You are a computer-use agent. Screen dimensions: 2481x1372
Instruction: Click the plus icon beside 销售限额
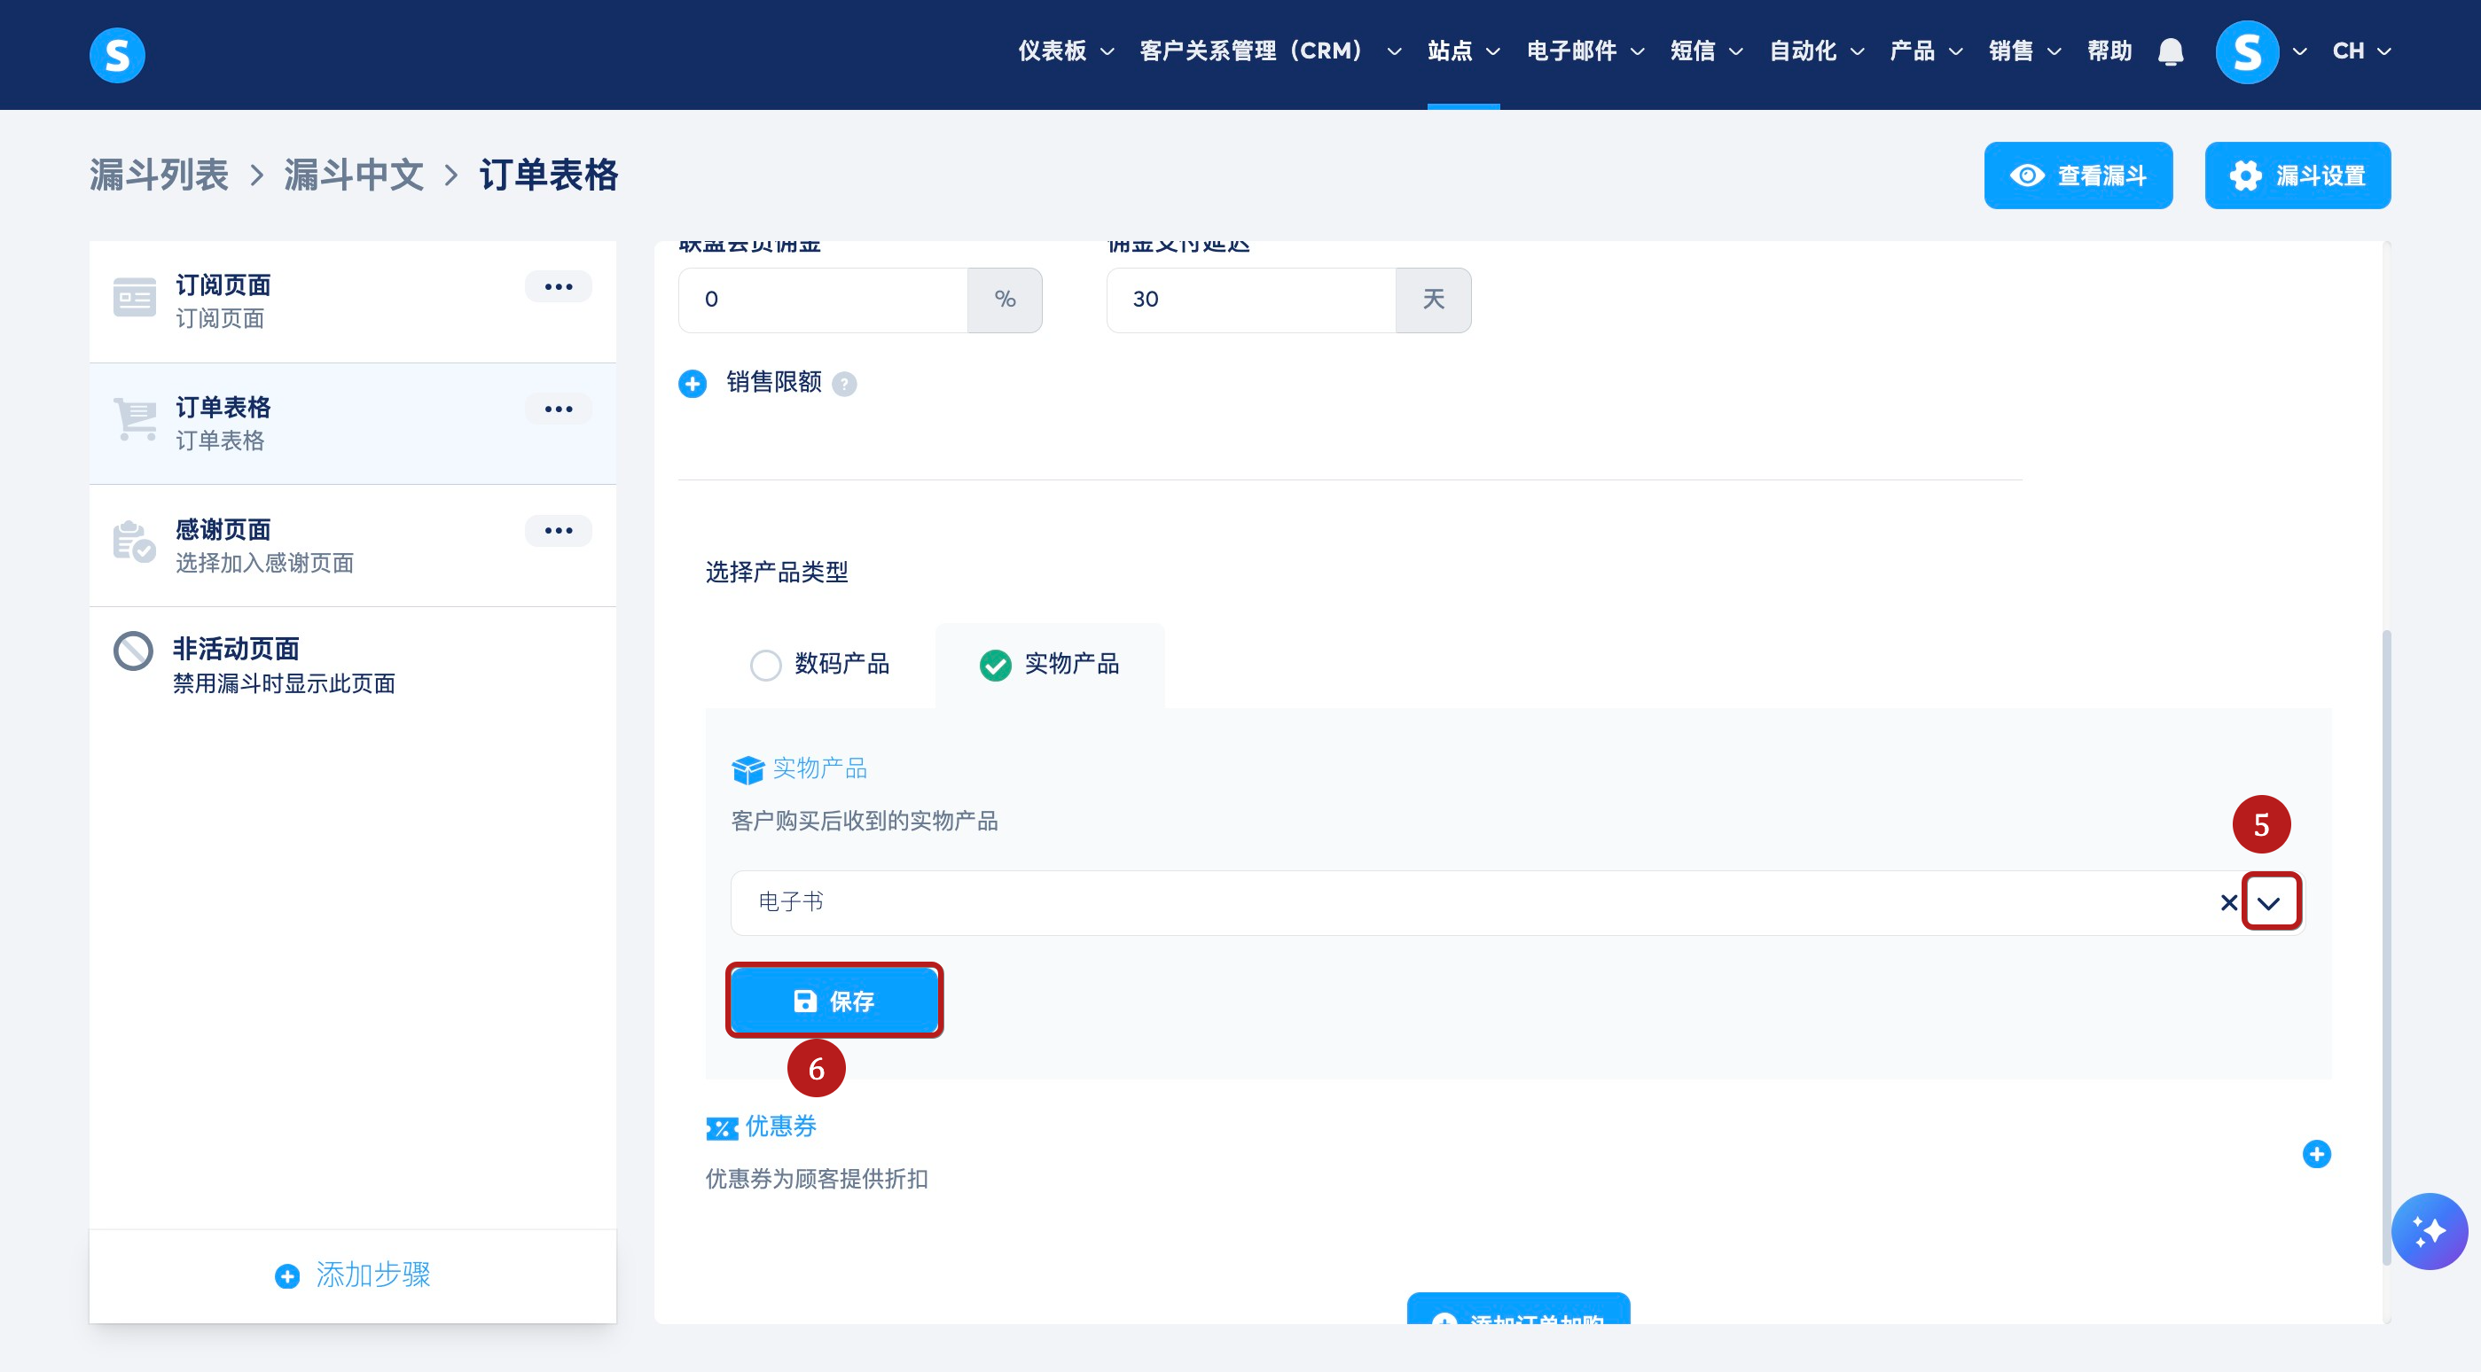point(692,383)
